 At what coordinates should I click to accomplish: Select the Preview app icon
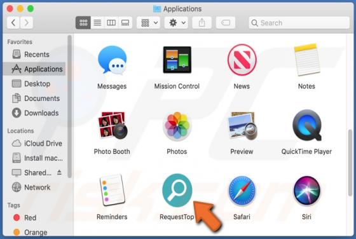coord(242,125)
